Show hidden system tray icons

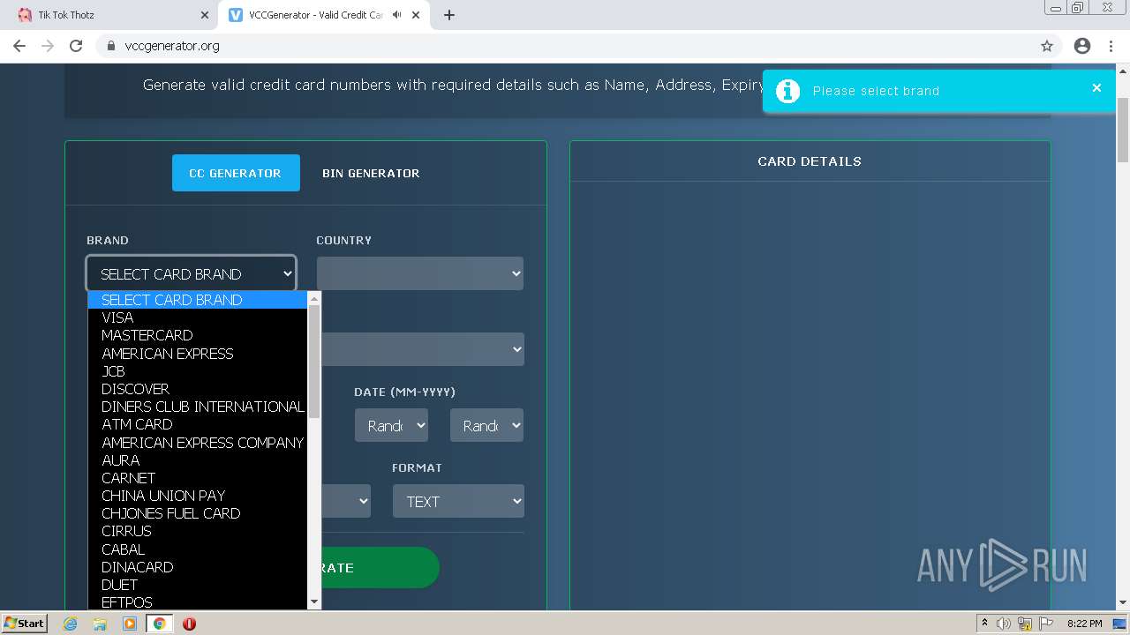tap(984, 623)
